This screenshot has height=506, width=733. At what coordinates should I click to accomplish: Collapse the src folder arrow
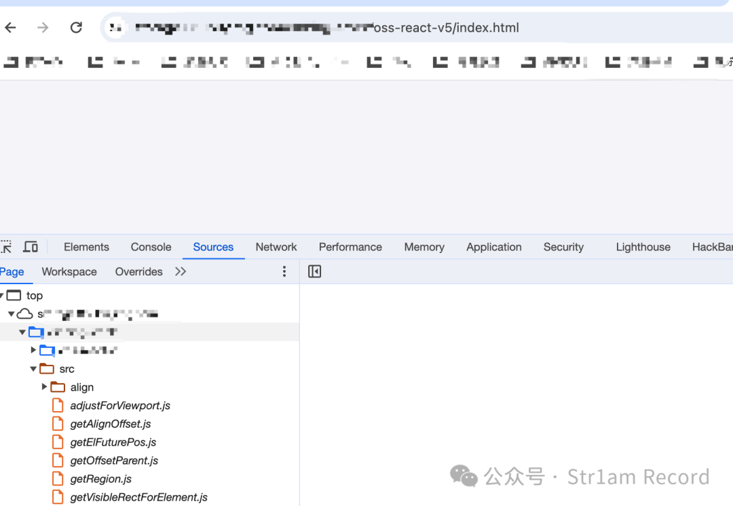pos(33,369)
